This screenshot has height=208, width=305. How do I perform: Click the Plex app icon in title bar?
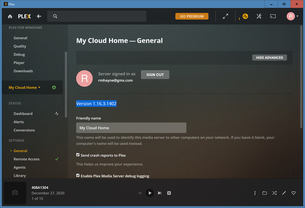pyautogui.click(x=6, y=4)
